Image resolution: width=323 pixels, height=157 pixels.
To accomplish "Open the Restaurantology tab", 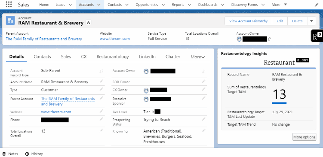I will [113, 57].
